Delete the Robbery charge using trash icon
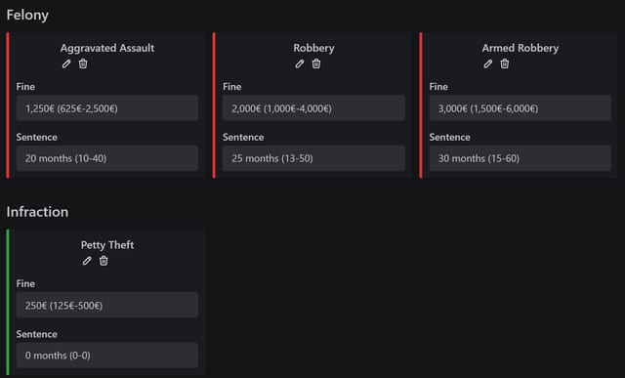 [316, 63]
